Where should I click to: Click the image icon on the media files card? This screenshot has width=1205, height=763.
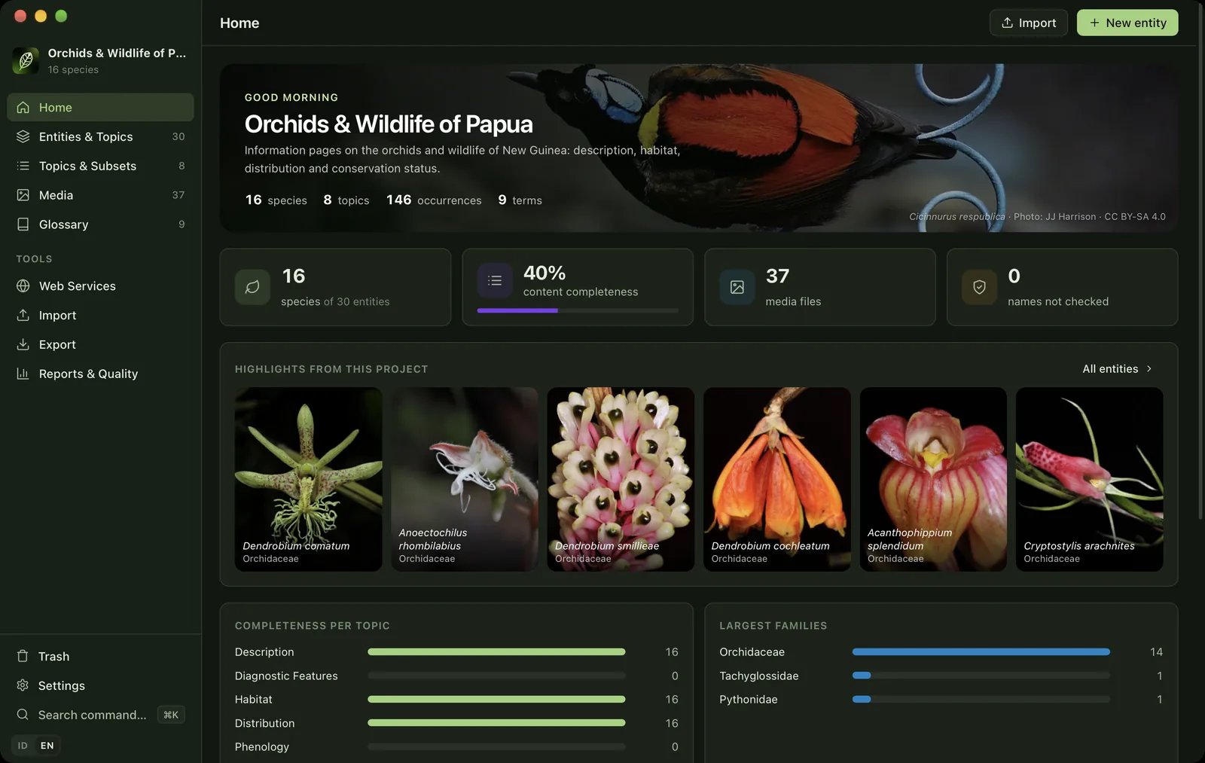pos(737,287)
